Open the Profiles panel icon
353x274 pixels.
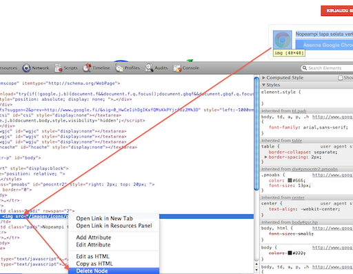point(119,68)
